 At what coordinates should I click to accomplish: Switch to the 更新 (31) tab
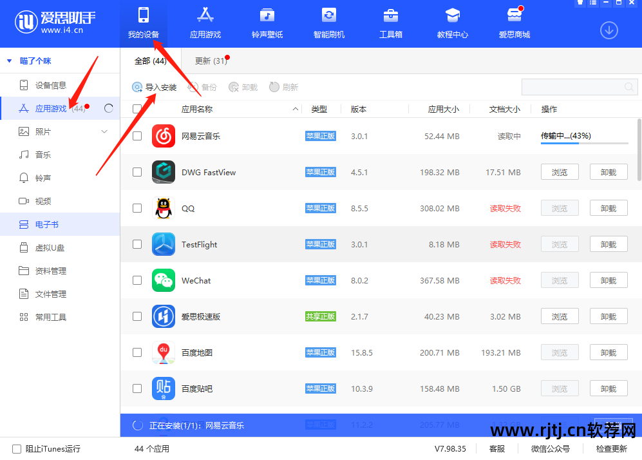pyautogui.click(x=211, y=61)
